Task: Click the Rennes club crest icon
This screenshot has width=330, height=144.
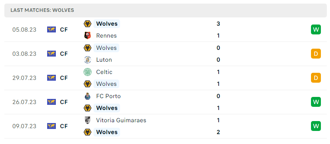Action: tap(87, 36)
